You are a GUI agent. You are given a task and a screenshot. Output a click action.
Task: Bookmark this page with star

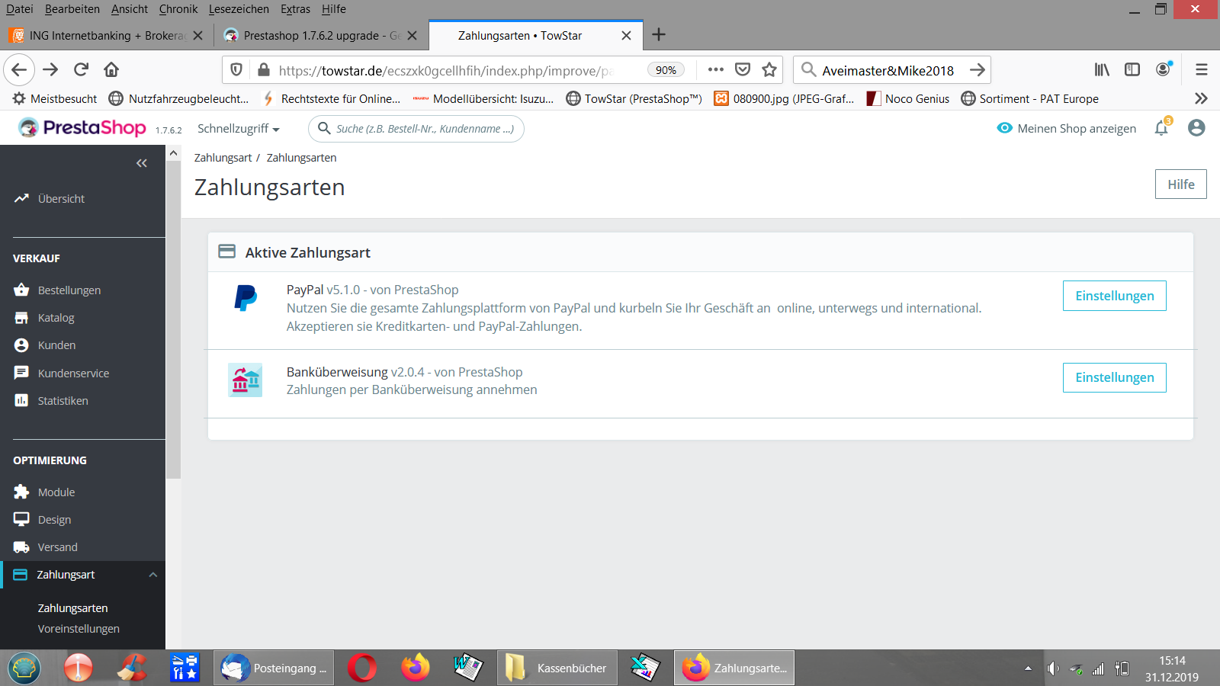tap(769, 70)
